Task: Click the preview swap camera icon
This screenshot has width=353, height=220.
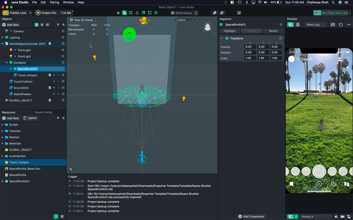Action: [333, 25]
